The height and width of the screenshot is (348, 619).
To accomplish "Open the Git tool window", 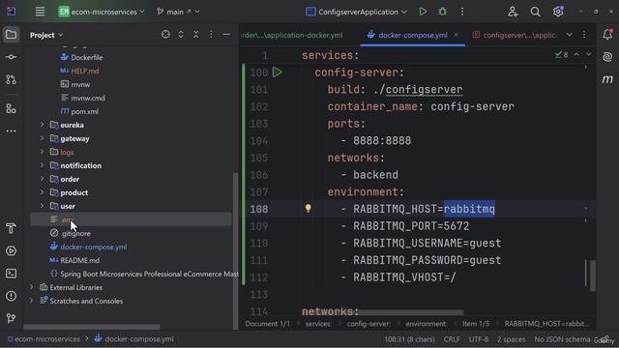I will point(11,318).
